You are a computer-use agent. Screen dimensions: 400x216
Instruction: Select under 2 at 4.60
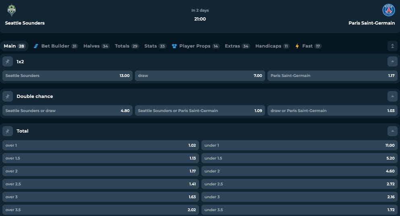(x=299, y=171)
